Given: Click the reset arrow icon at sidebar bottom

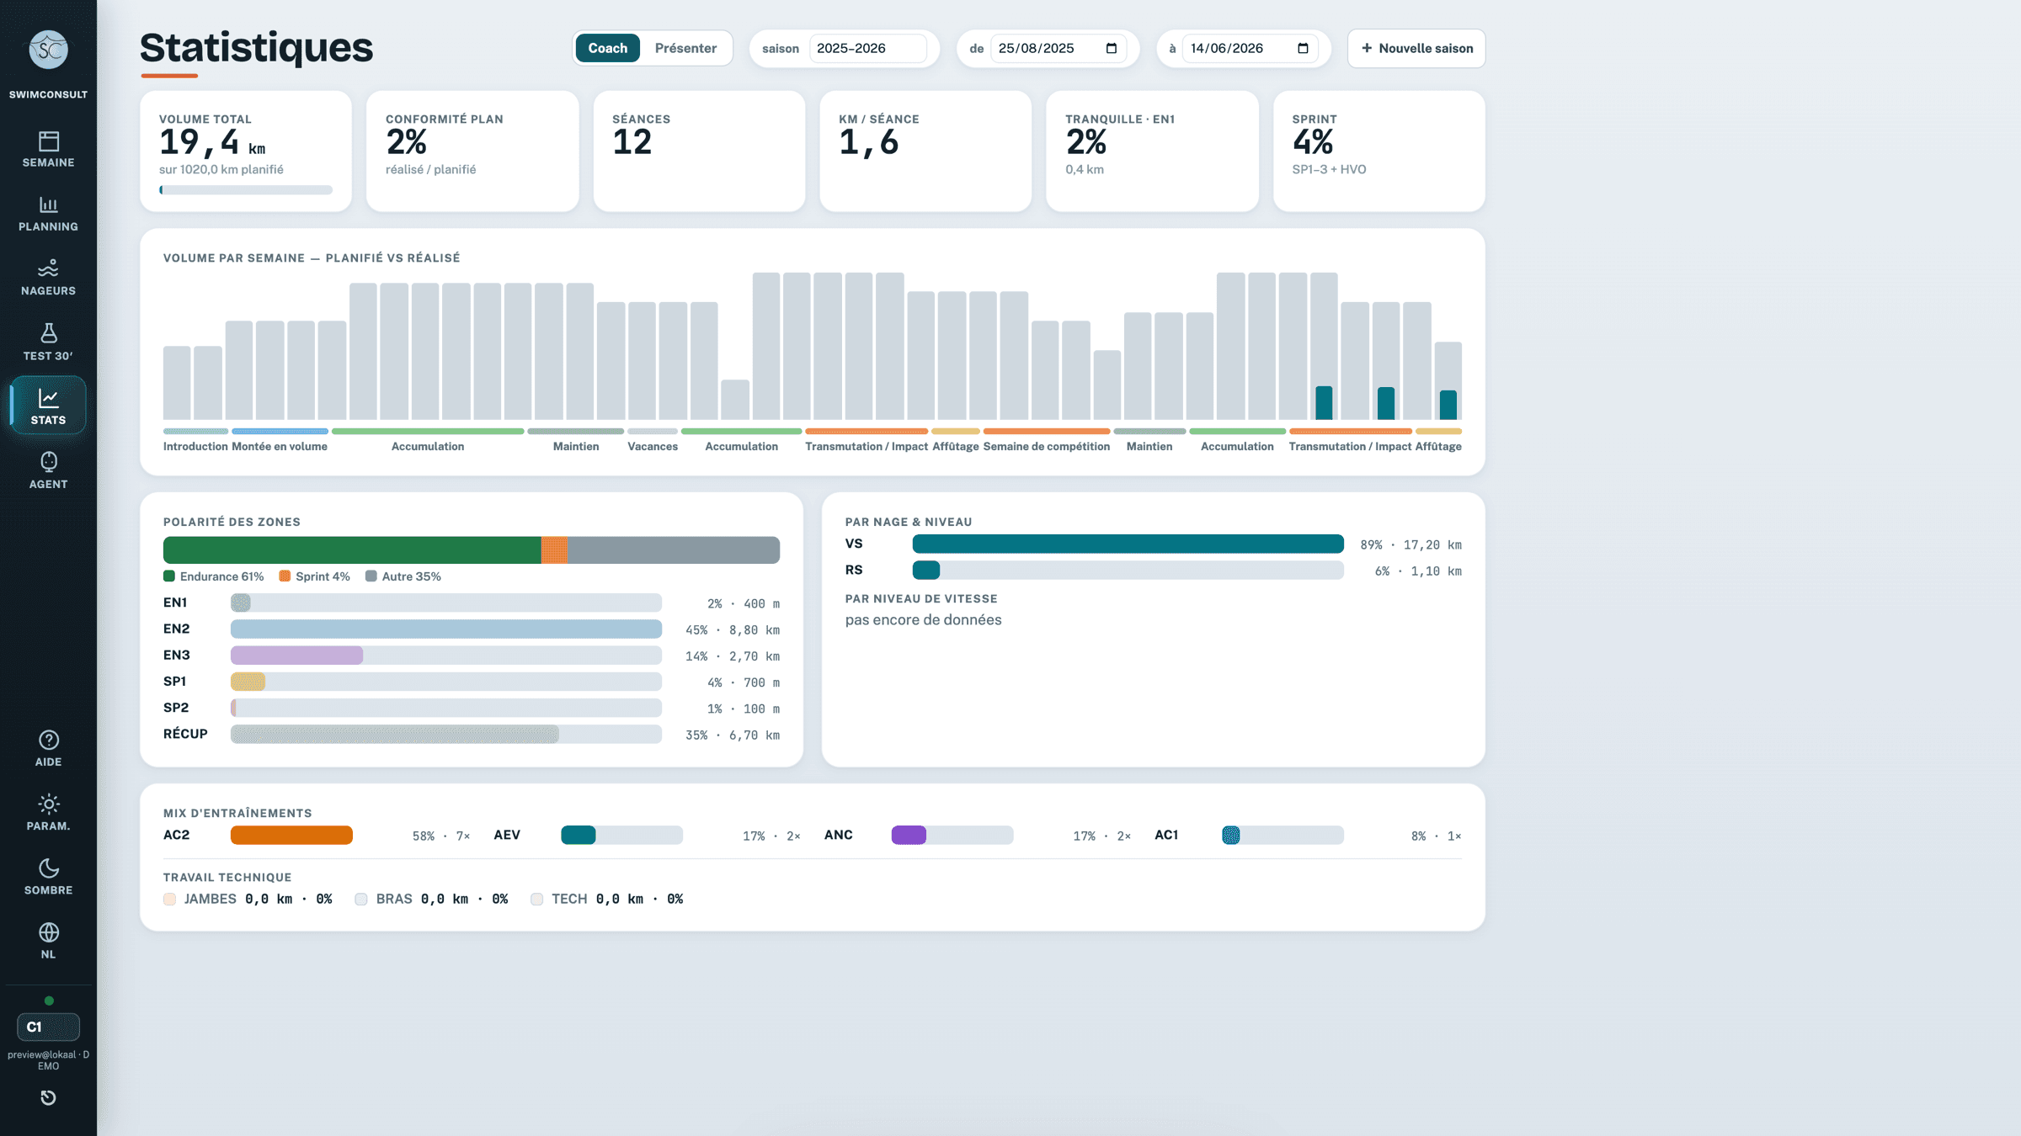Looking at the screenshot, I should tap(49, 1097).
